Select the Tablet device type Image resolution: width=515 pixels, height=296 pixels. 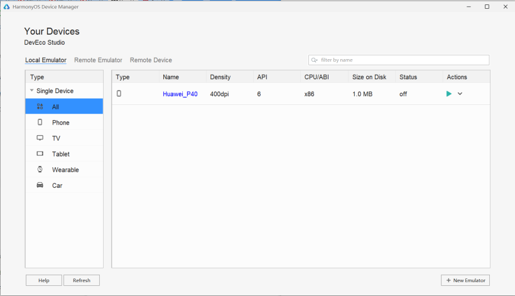click(x=64, y=154)
